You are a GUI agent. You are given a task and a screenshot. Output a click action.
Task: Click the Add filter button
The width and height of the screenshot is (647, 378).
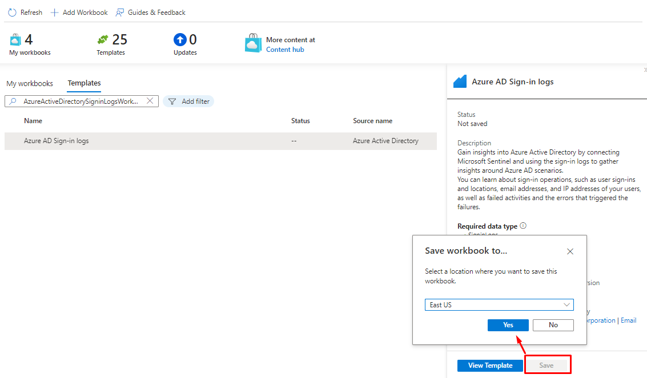188,101
